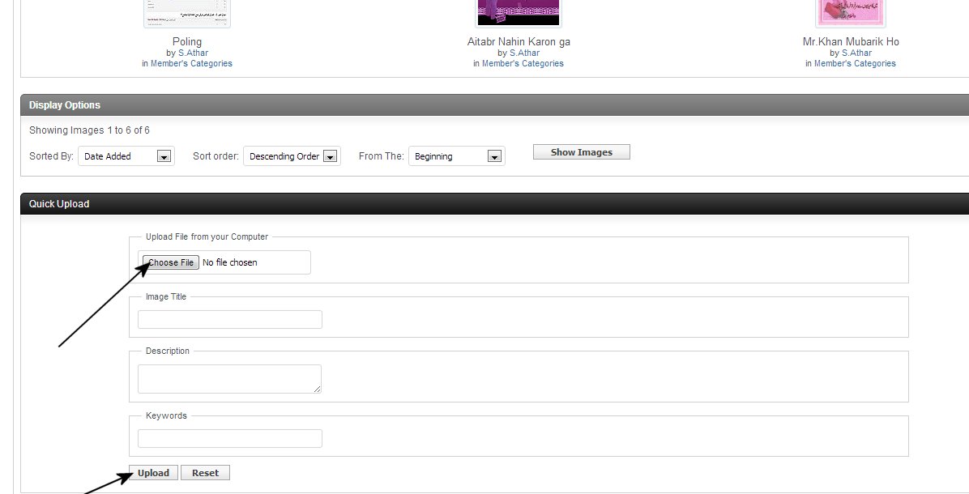Click the Show Images button

(x=581, y=152)
